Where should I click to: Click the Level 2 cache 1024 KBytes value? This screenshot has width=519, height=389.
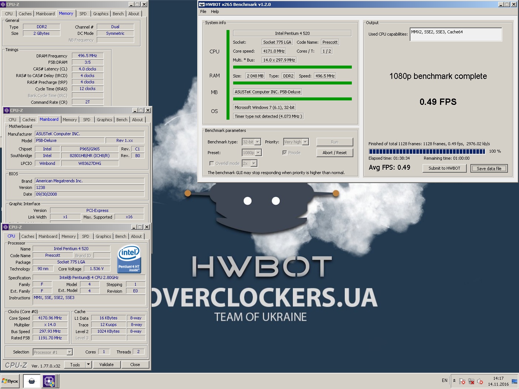[108, 331]
